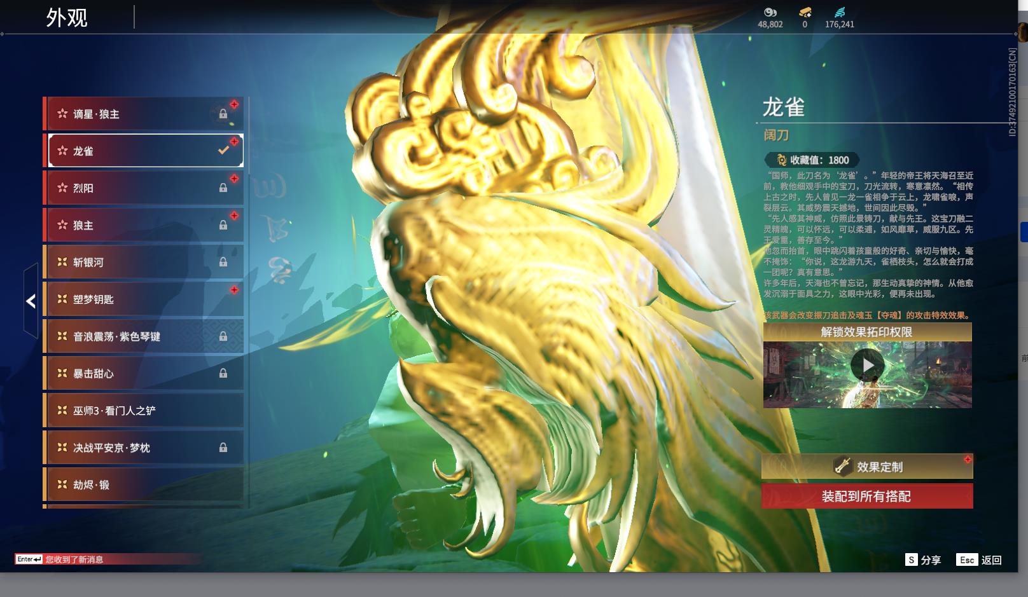Viewport: 1028px width, 597px height.
Task: Click the lock icon on 音浪震荡·紫色琴键 row
Action: point(223,336)
